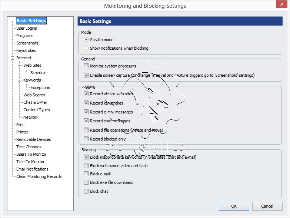Viewport: 290px width, 218px height.
Task: Open Removable Devices settings
Action: [x=33, y=139]
